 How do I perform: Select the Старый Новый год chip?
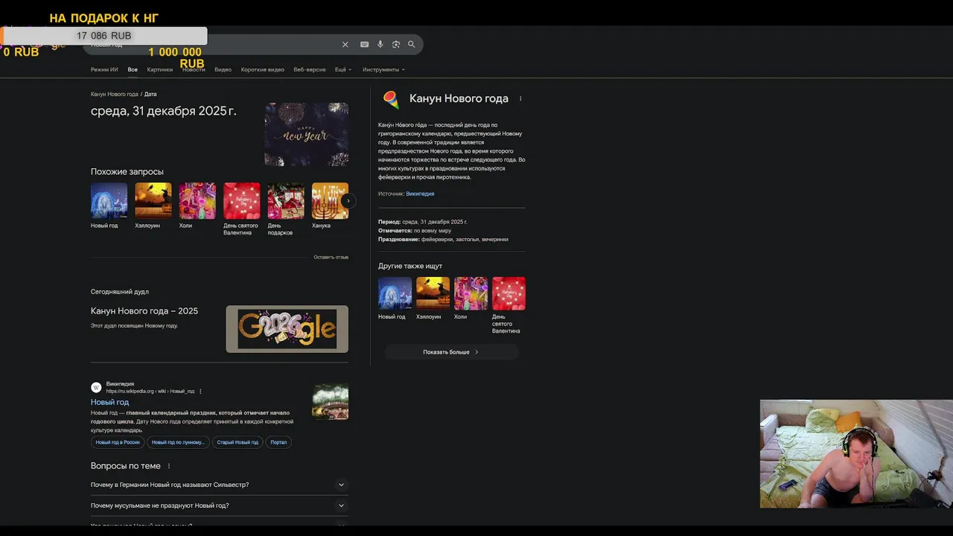238,442
